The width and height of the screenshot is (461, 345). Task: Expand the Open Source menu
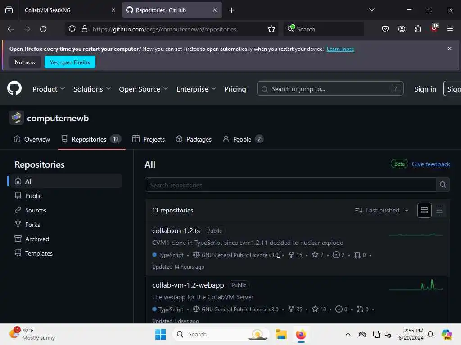pos(144,89)
